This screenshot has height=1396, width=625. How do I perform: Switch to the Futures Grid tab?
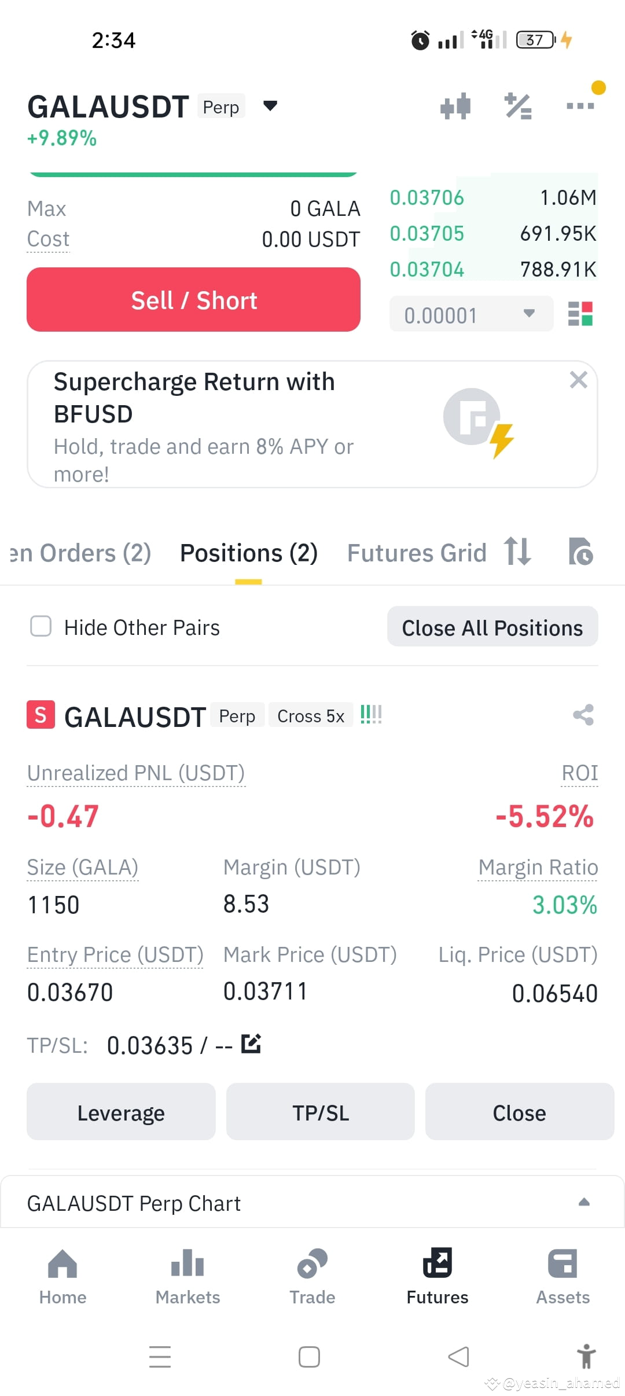pos(417,553)
